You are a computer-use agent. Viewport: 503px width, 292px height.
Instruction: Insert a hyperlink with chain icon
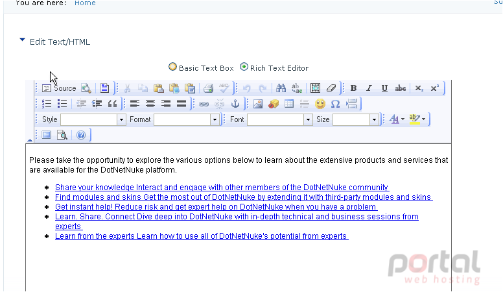click(204, 104)
